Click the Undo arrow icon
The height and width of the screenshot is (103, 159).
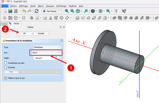pyautogui.click(x=24, y=11)
